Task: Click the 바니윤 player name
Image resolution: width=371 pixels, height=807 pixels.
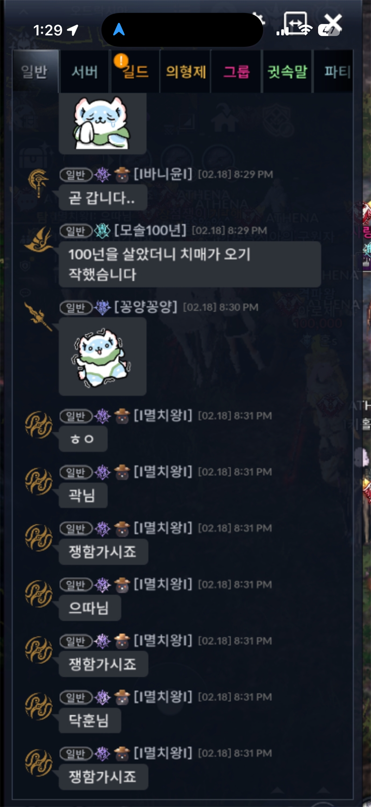Action: coord(163,174)
